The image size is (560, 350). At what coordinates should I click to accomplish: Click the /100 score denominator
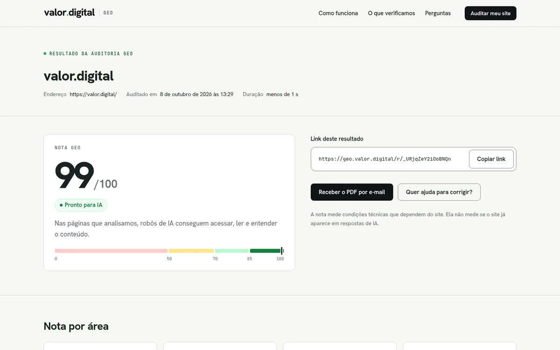coord(105,184)
